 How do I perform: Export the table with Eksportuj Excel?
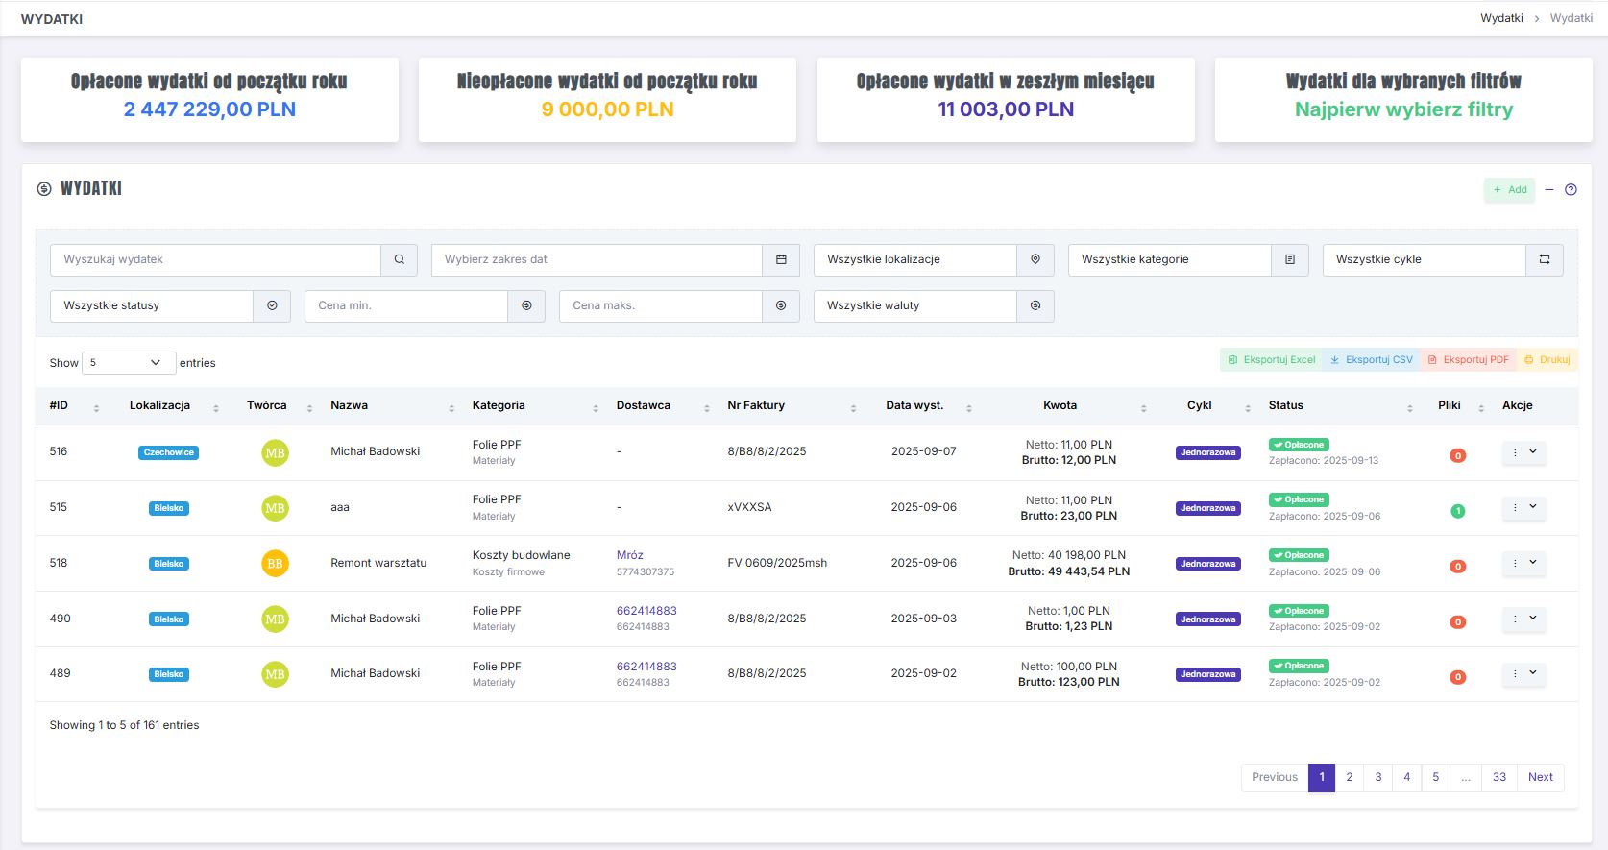point(1271,360)
